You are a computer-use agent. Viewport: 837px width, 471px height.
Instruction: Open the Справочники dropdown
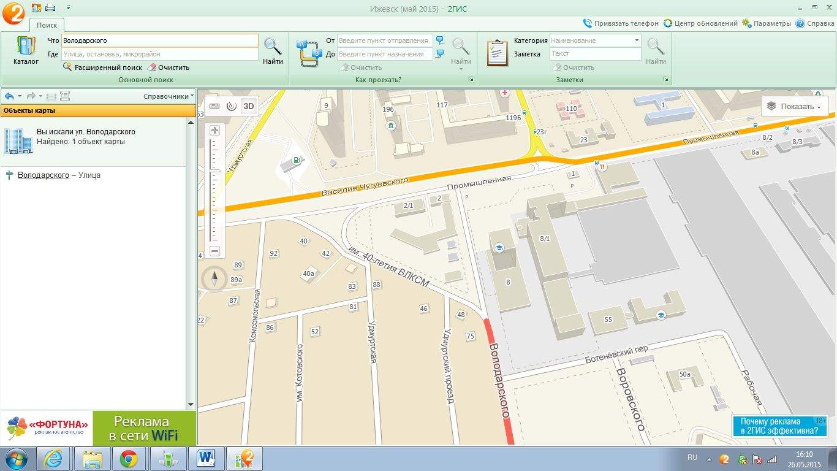coord(169,96)
